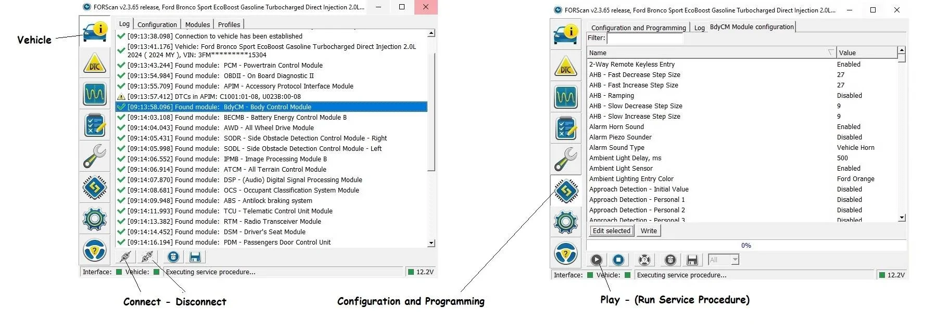Click the 'Edit selected' button
Viewport: 949px width, 332px height.
(x=611, y=231)
